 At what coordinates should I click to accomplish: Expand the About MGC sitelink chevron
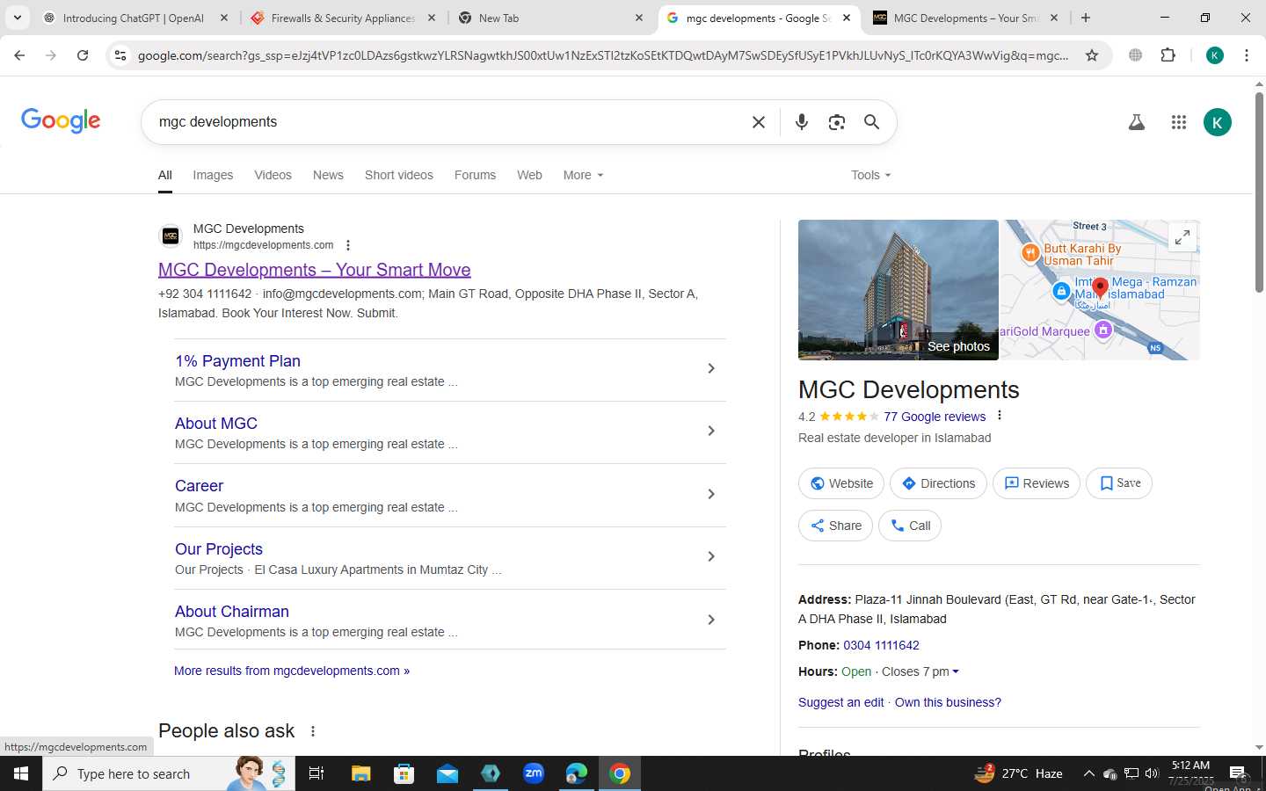pos(711,431)
